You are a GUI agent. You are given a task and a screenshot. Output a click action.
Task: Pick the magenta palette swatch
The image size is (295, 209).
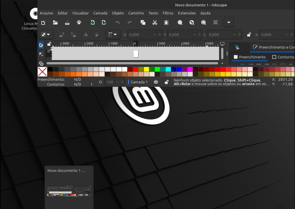click(190, 69)
